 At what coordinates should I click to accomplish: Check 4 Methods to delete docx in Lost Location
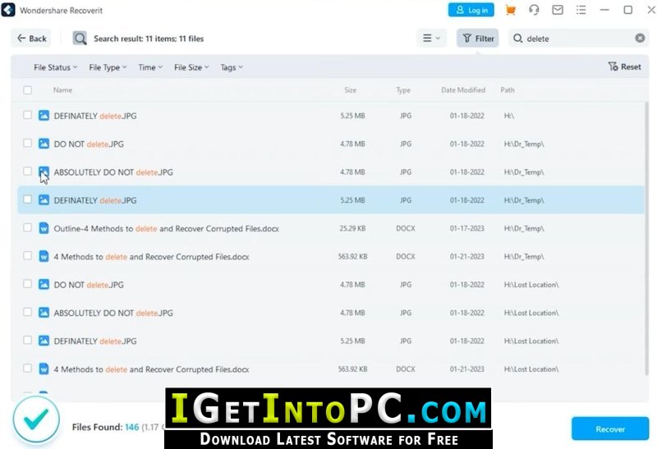click(x=28, y=369)
